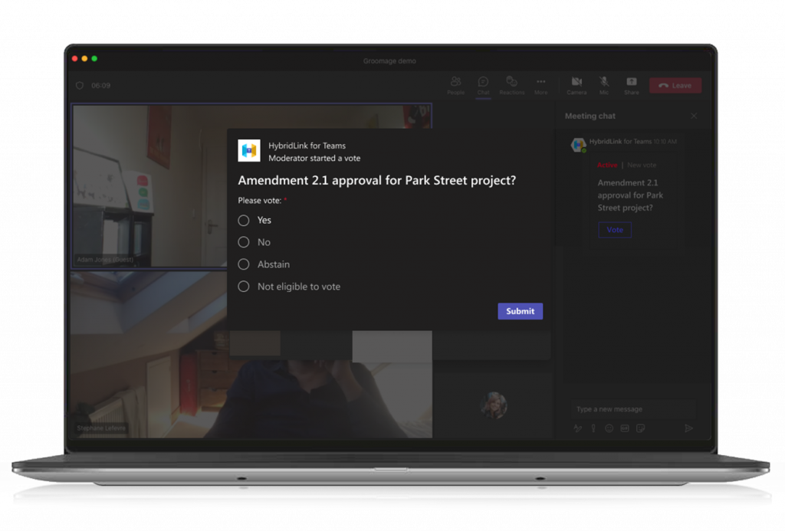This screenshot has width=785, height=531.
Task: Turn on the Camera
Action: click(x=576, y=84)
